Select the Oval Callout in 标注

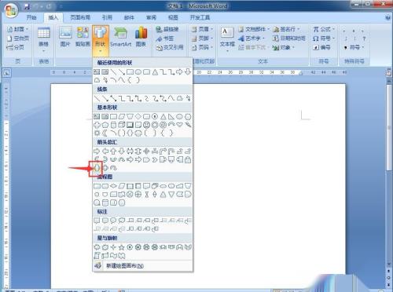[113, 221]
